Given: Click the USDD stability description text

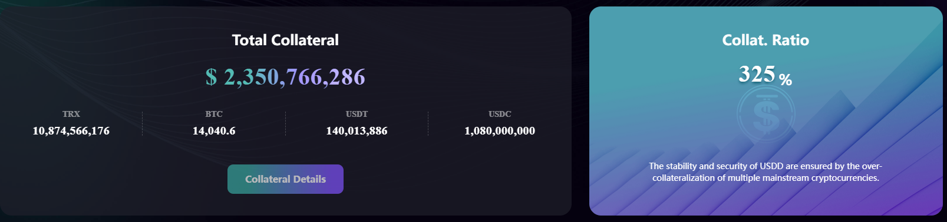Looking at the screenshot, I should 765,172.
